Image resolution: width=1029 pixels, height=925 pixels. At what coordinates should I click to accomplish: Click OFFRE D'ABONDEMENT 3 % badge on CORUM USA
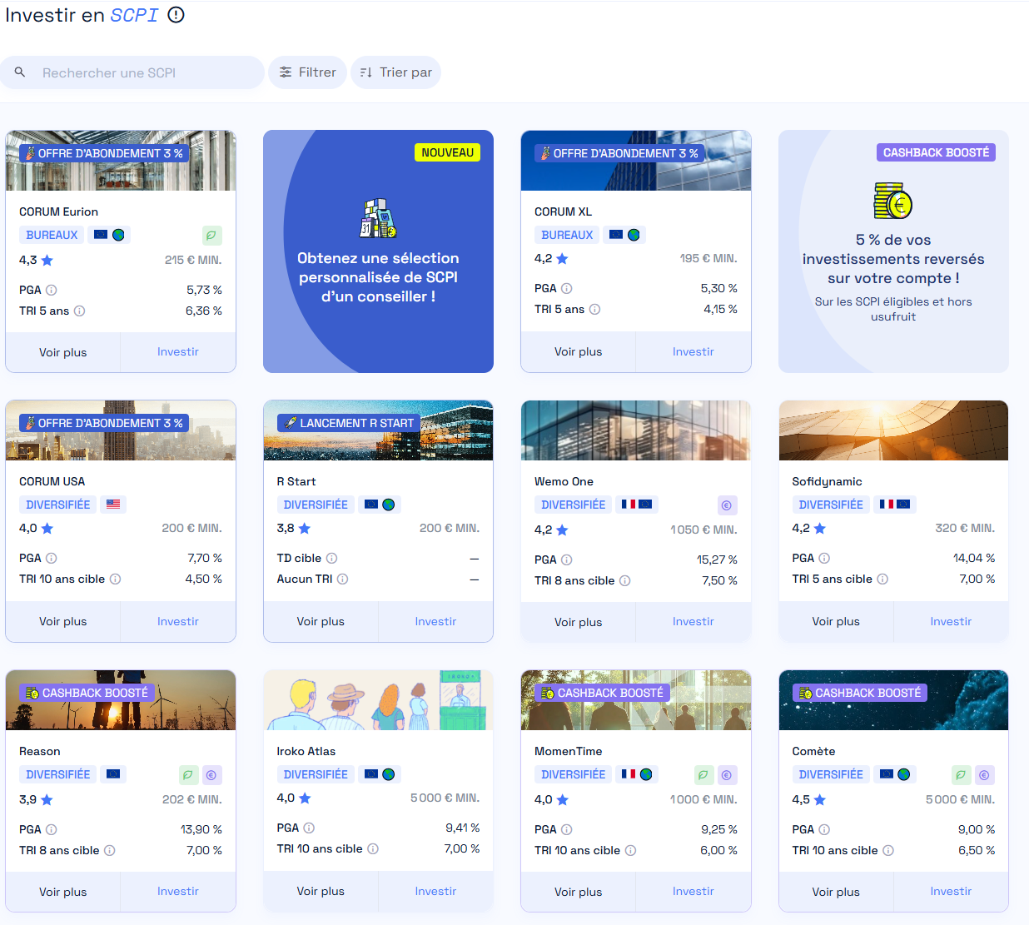(x=104, y=423)
